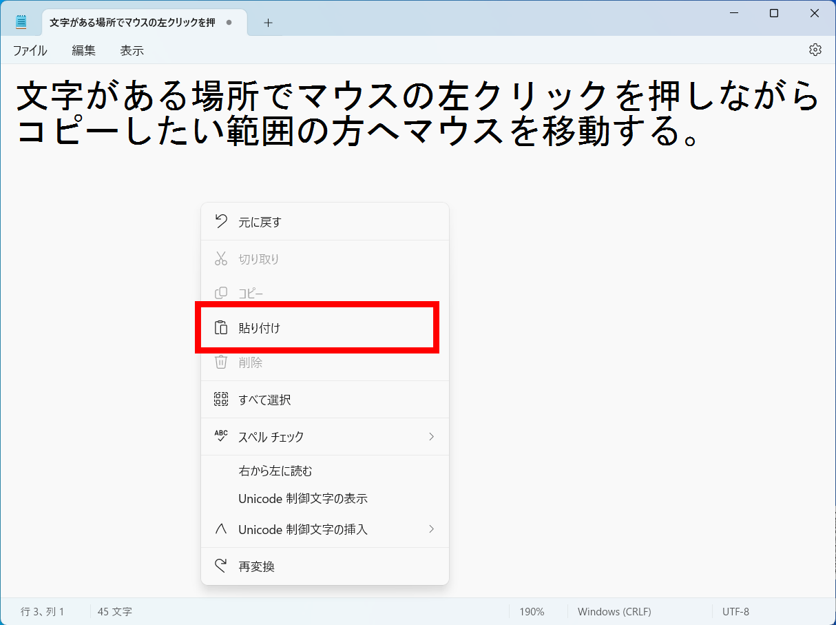836x625 pixels.
Task: Open a new tab with the plus button
Action: 268,22
